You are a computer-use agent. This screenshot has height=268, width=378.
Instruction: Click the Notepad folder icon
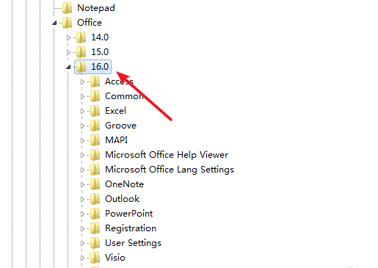point(67,8)
